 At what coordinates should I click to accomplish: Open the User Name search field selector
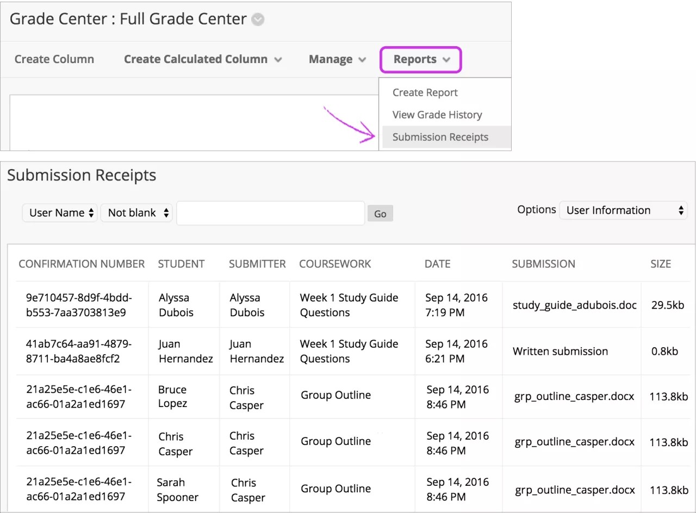click(x=59, y=212)
